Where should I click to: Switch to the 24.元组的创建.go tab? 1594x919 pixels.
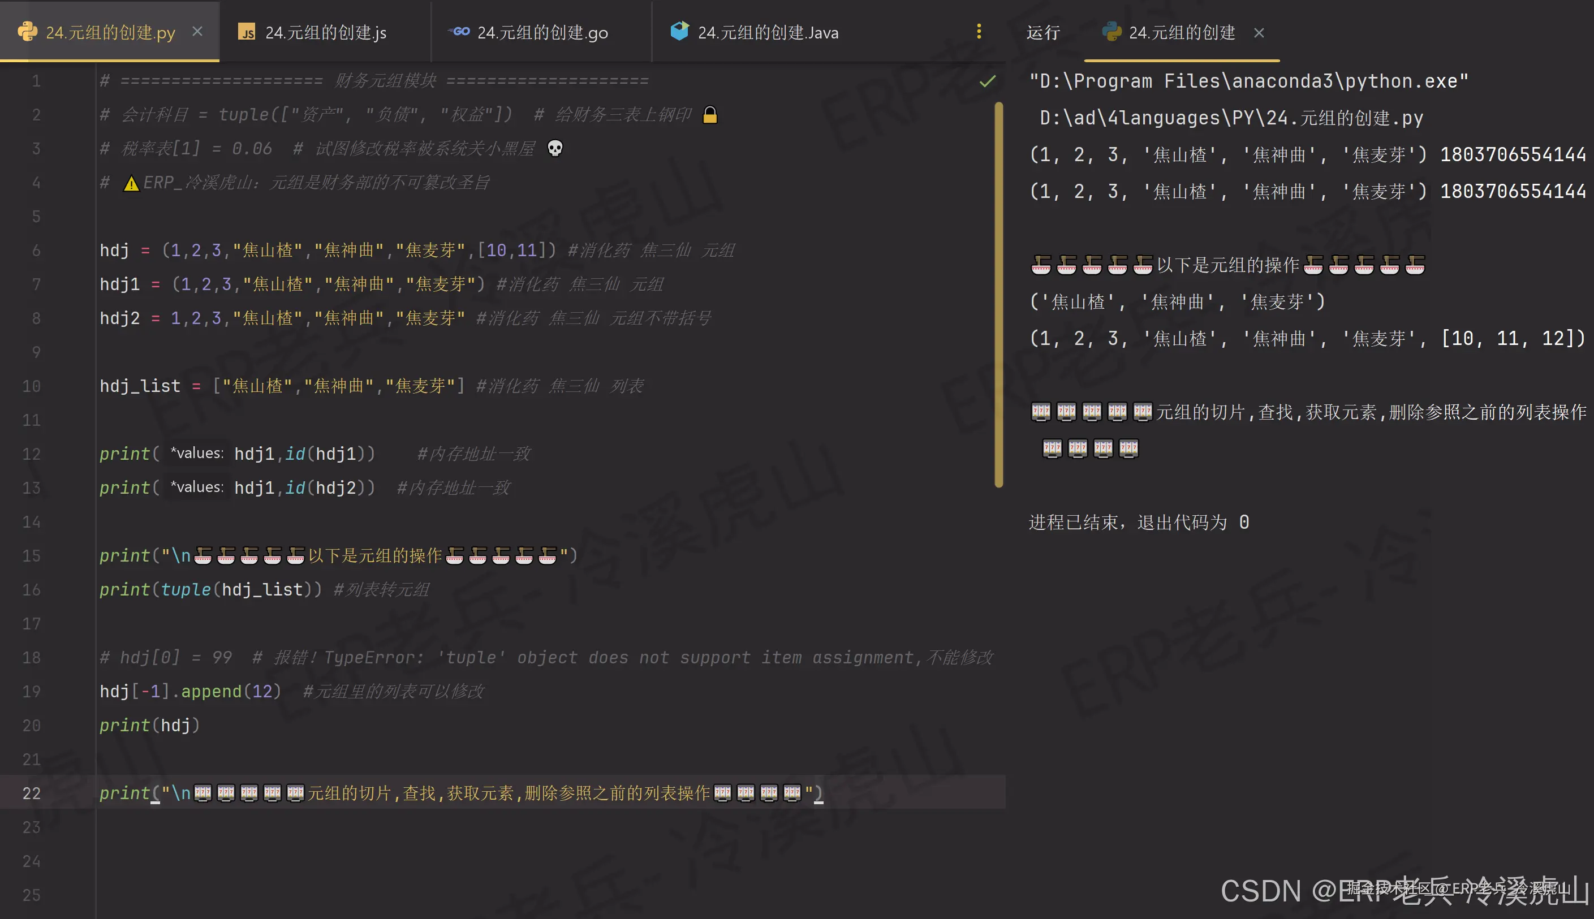point(542,32)
